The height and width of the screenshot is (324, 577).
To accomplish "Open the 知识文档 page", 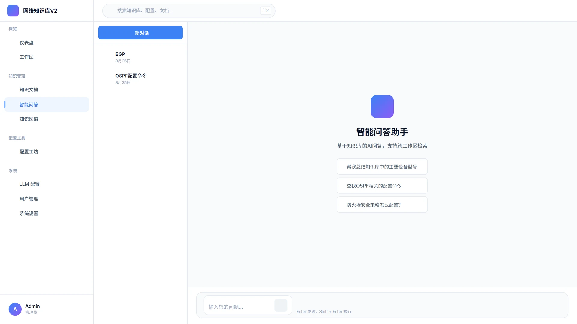I will pos(47,90).
